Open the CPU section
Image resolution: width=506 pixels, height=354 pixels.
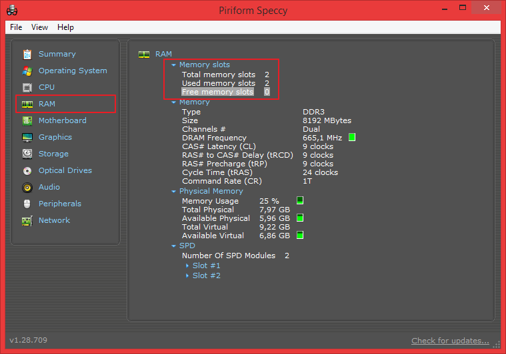click(47, 87)
